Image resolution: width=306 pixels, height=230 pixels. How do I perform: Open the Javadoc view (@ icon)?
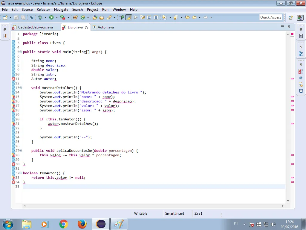(x=301, y=78)
